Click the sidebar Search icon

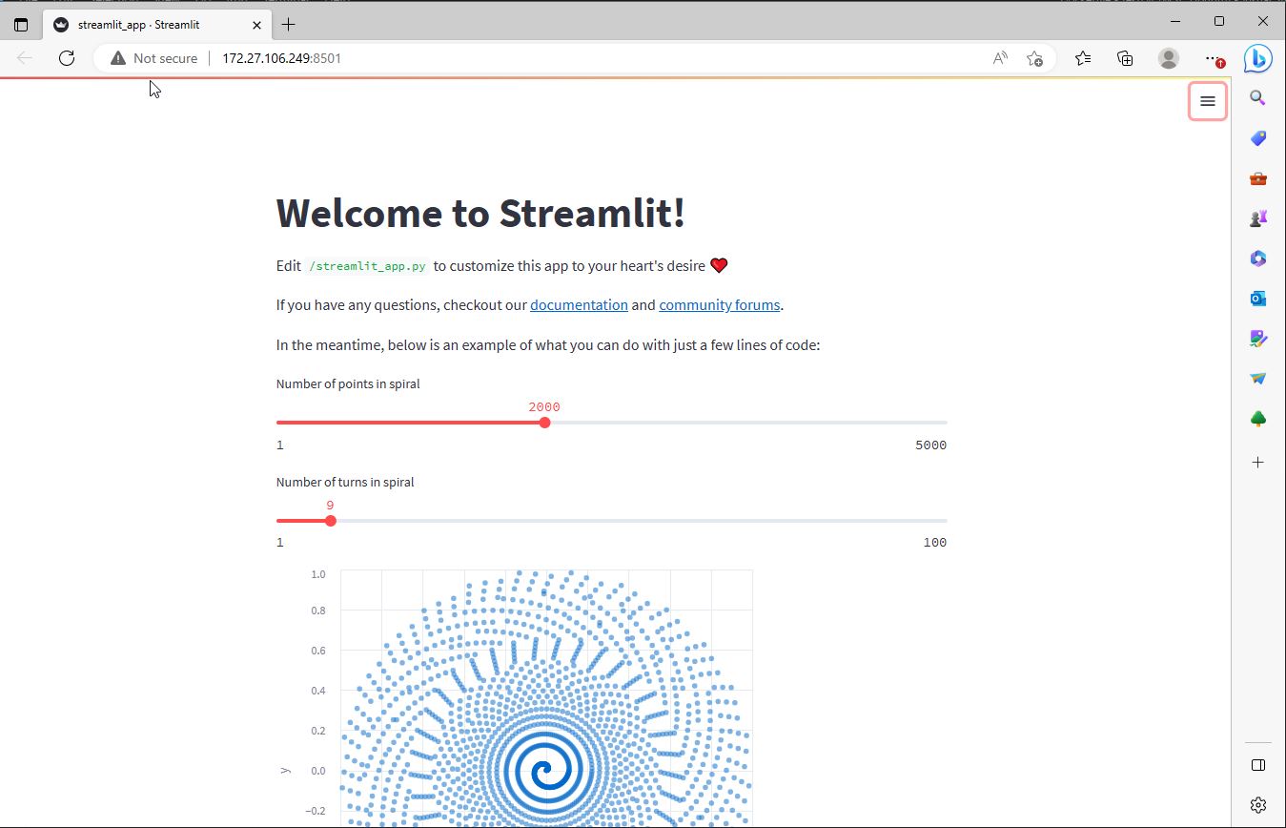(1257, 98)
